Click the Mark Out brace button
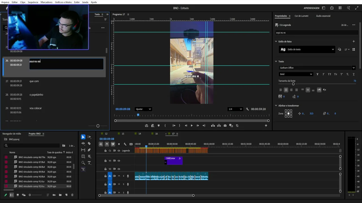Screen dimensions: 362x203 [x=179, y=125]
